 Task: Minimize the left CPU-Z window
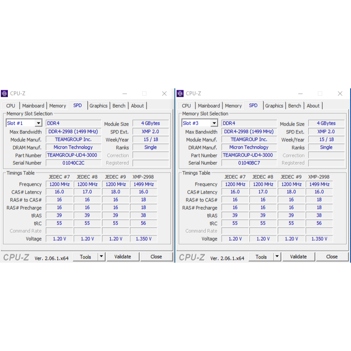point(125,94)
